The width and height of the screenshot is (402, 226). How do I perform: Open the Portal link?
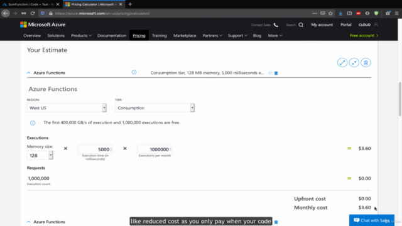[346, 24]
